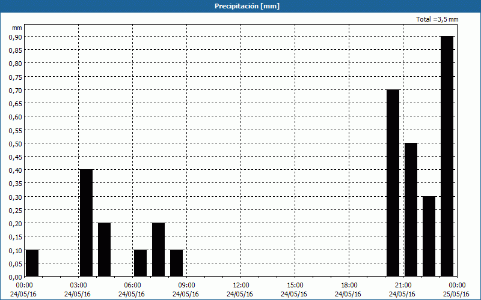Click the 24/05/16 date under 15:00
481x300 pixels.
pos(294,294)
